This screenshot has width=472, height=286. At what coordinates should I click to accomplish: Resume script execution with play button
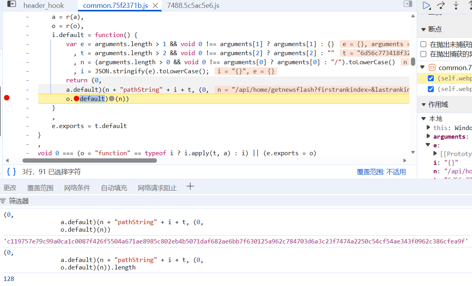point(426,5)
